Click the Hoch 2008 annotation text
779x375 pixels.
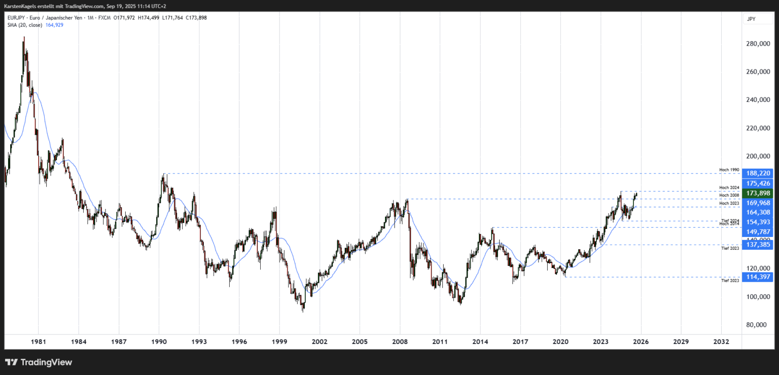tap(729, 194)
